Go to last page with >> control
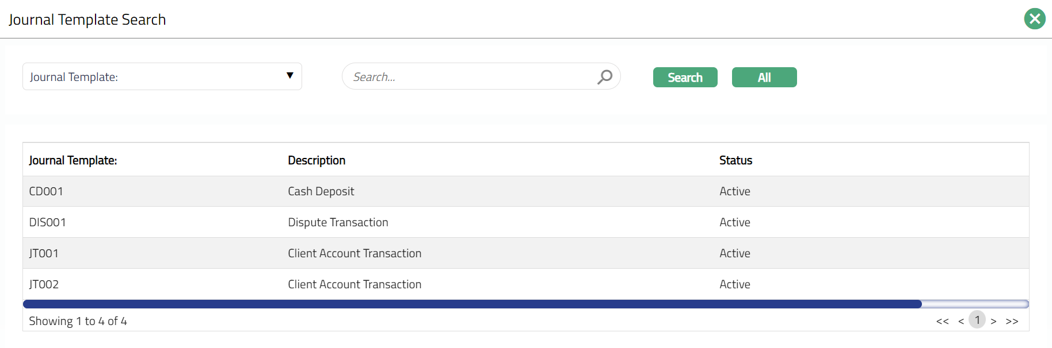Image resolution: width=1052 pixels, height=348 pixels. (x=1012, y=321)
